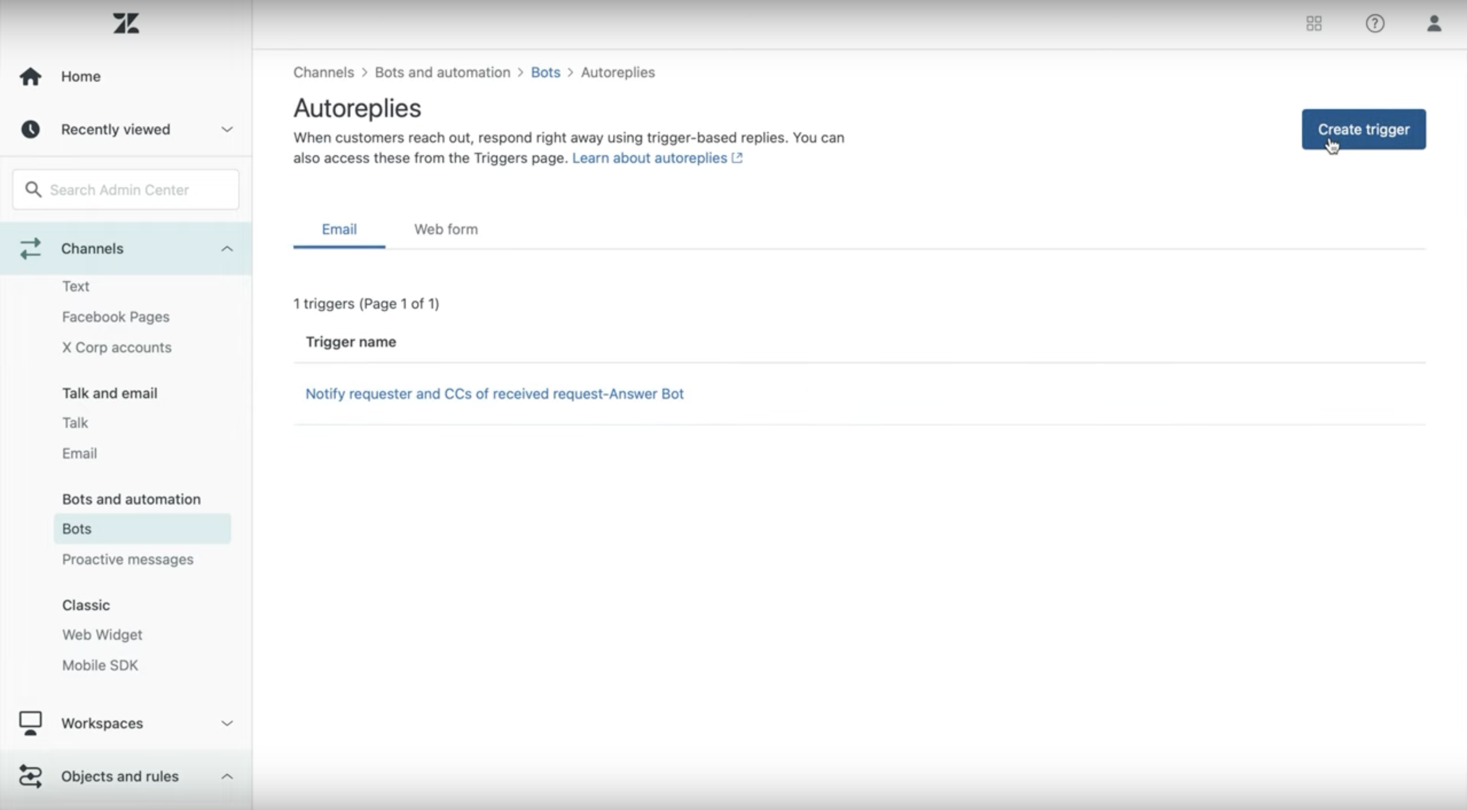
Task: Click the Workspaces monitor icon
Action: point(30,723)
